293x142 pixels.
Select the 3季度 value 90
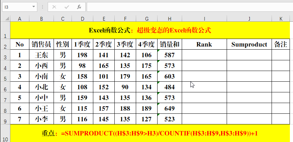125,87
